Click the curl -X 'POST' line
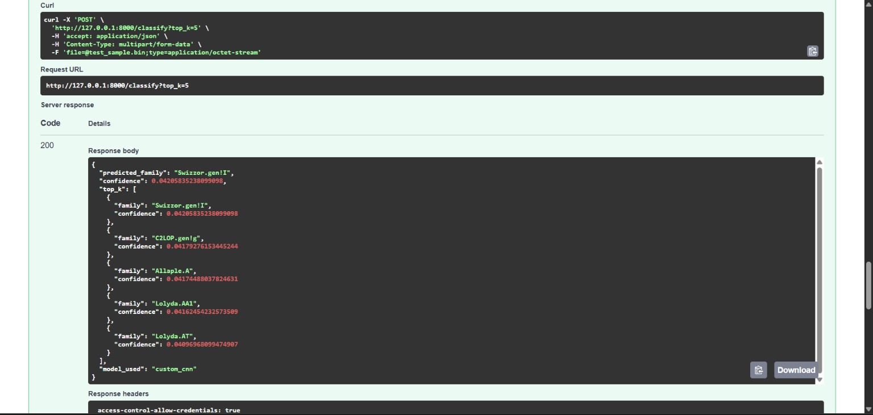This screenshot has height=415, width=873. click(74, 19)
